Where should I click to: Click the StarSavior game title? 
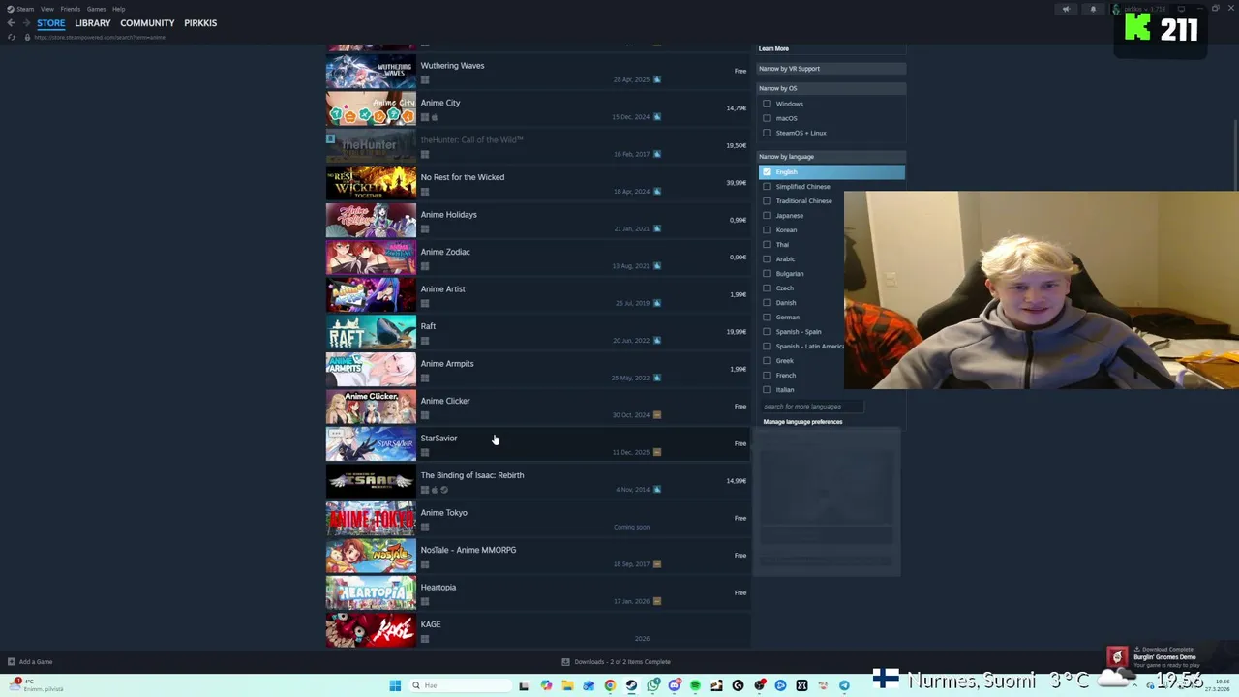click(x=438, y=439)
